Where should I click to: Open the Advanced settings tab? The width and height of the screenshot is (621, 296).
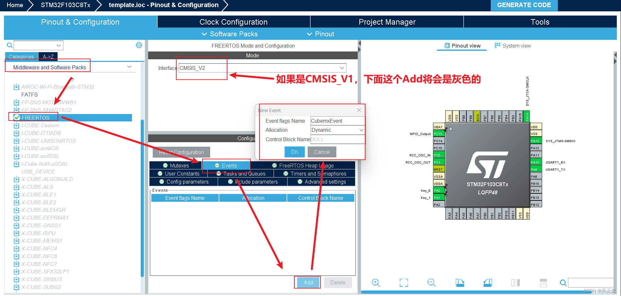click(x=321, y=182)
